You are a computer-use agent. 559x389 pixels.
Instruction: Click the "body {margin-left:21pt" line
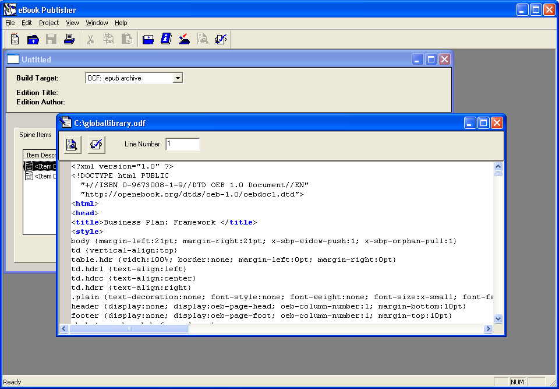pyautogui.click(x=264, y=241)
